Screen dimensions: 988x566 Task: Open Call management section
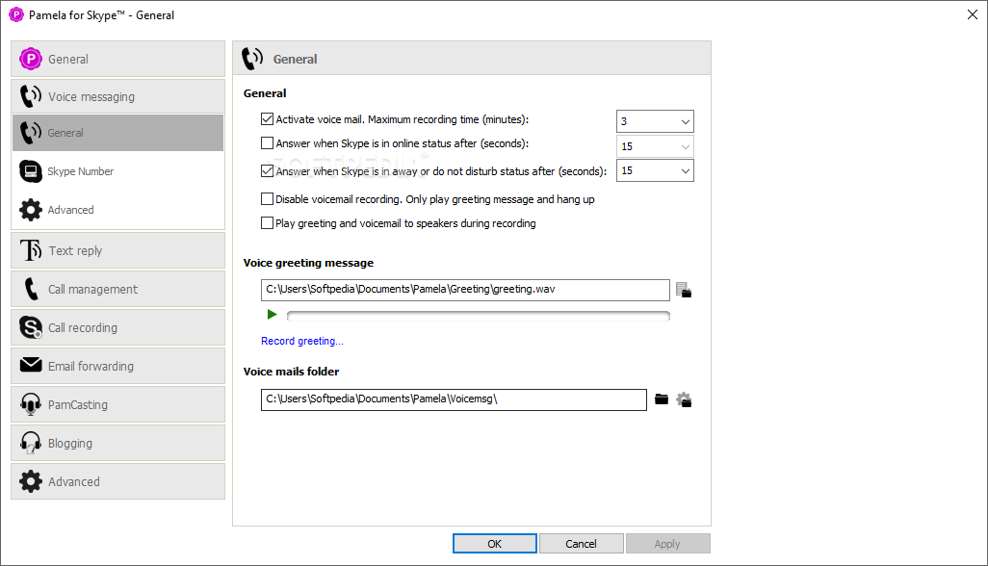coord(117,289)
